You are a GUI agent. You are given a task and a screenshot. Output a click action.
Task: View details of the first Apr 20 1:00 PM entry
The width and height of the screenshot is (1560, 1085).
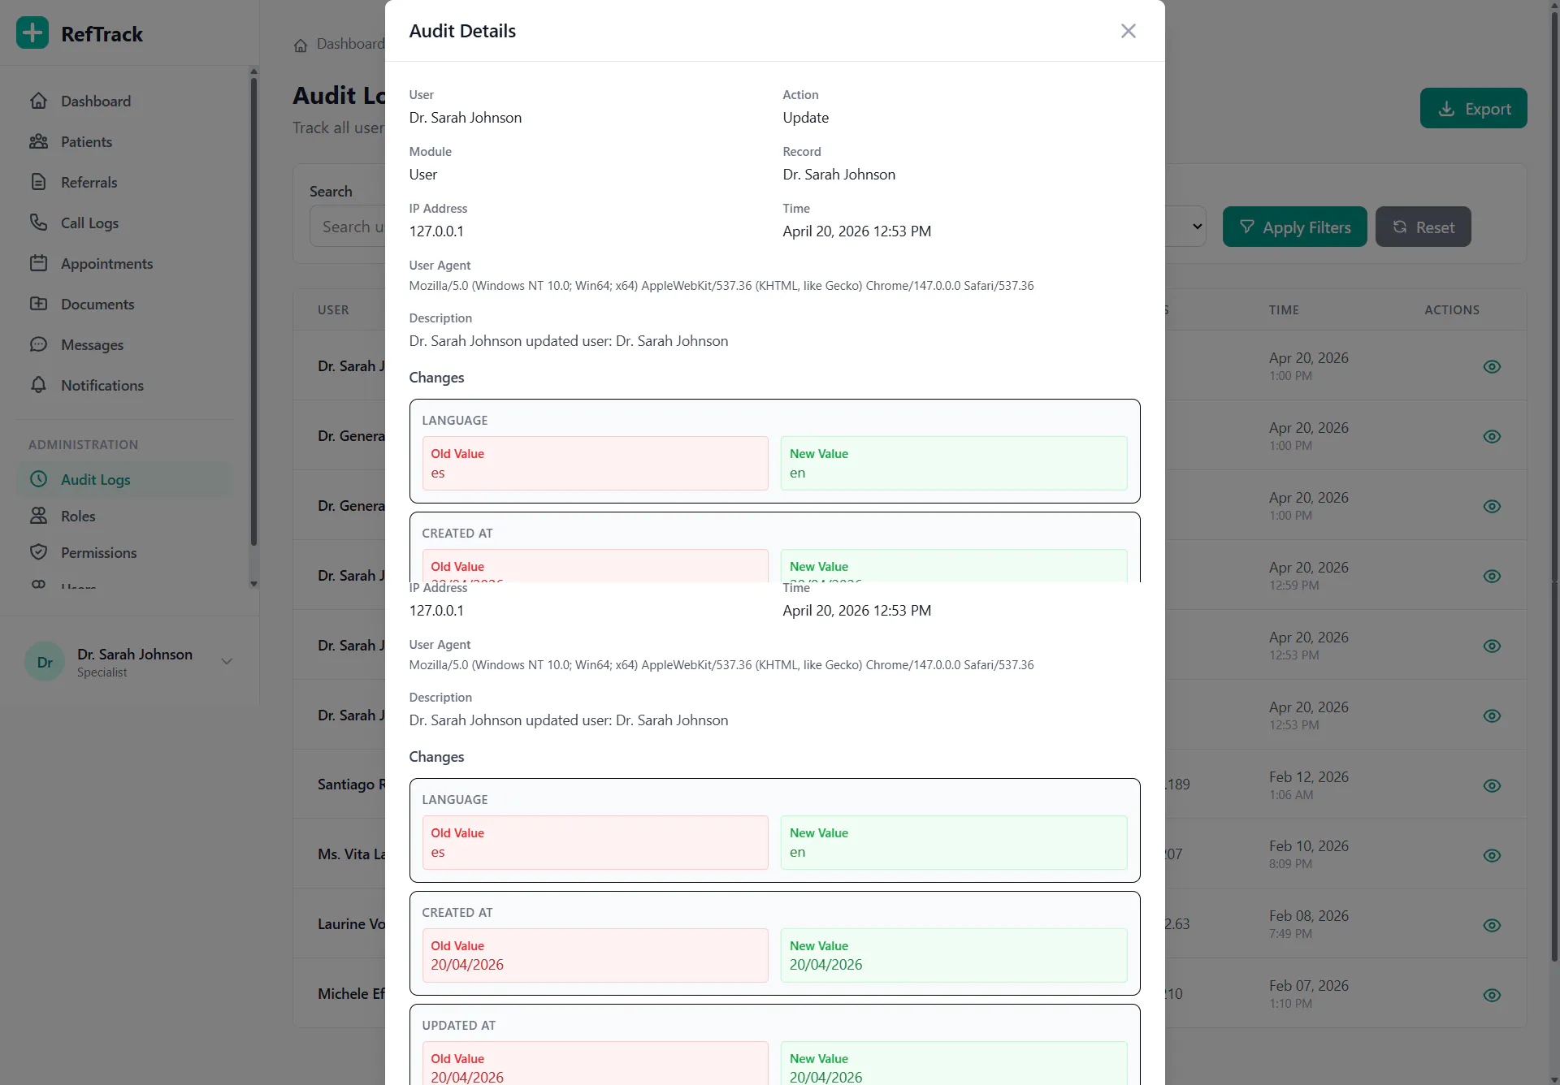pos(1492,366)
